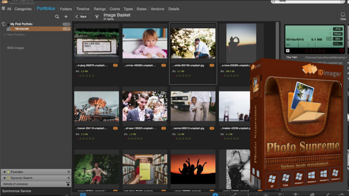Screen dimensions: 349x196
Task: Click the Dynamic Search icon in sidebar
Action: (8, 178)
